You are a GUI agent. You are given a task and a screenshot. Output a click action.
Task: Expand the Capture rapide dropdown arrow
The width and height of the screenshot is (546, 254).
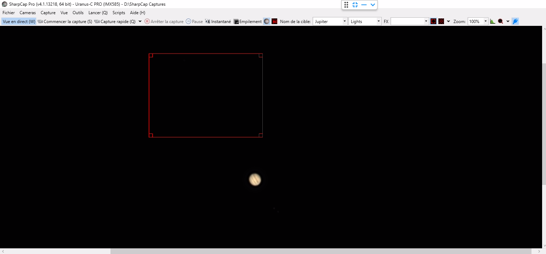[140, 21]
